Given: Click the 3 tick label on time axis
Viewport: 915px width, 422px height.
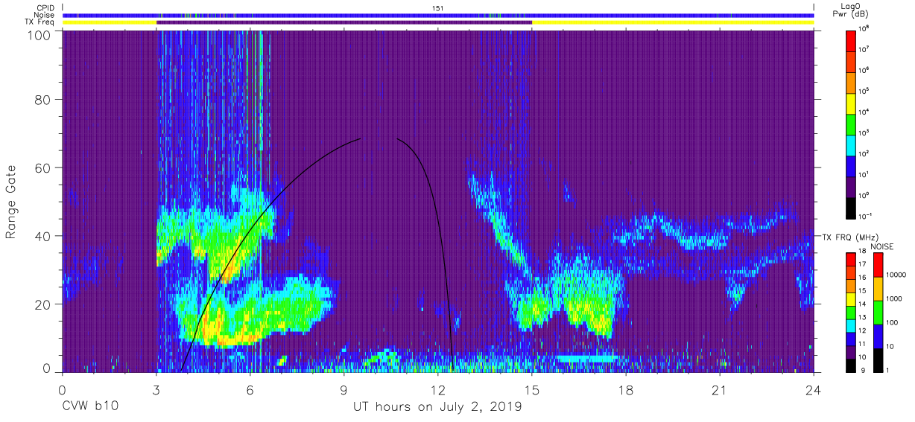Looking at the screenshot, I should point(156,391).
